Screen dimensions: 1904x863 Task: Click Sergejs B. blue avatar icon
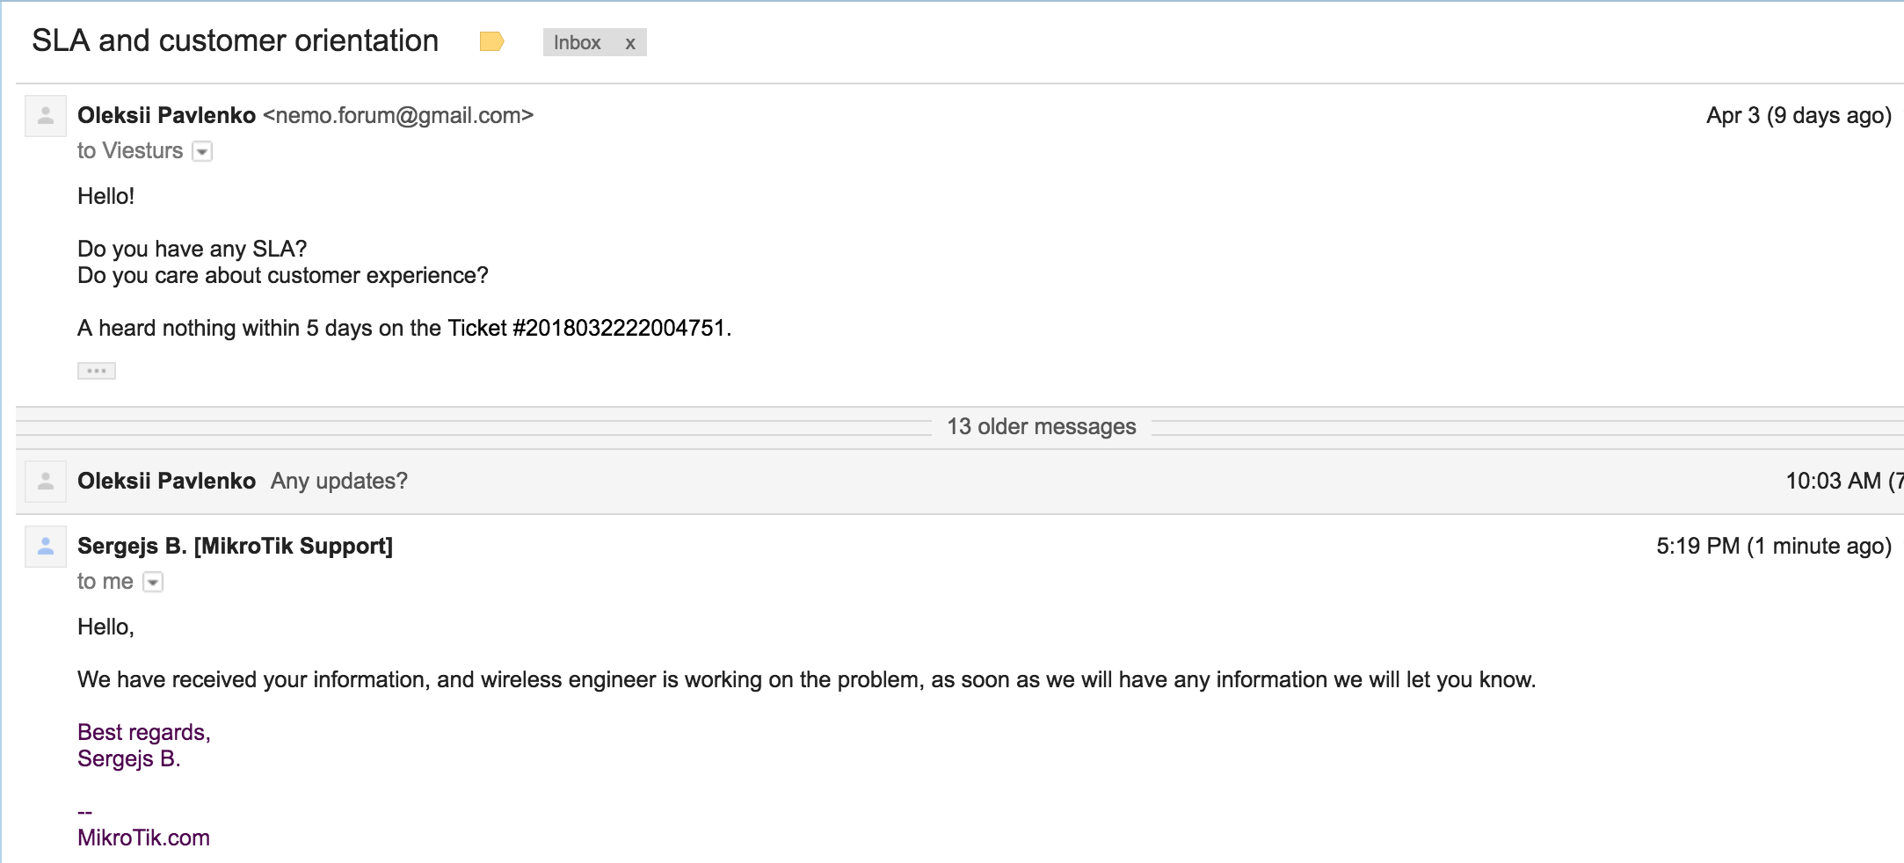tap(46, 547)
